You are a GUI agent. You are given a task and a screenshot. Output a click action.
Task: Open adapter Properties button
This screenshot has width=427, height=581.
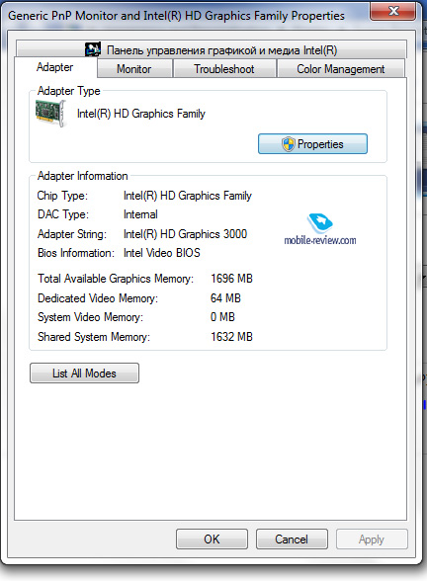coord(312,144)
